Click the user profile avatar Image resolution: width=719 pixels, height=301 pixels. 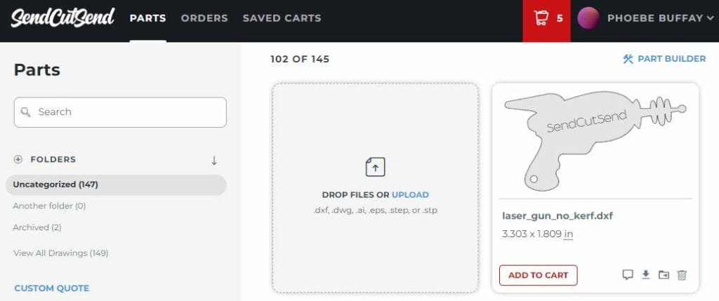point(588,18)
